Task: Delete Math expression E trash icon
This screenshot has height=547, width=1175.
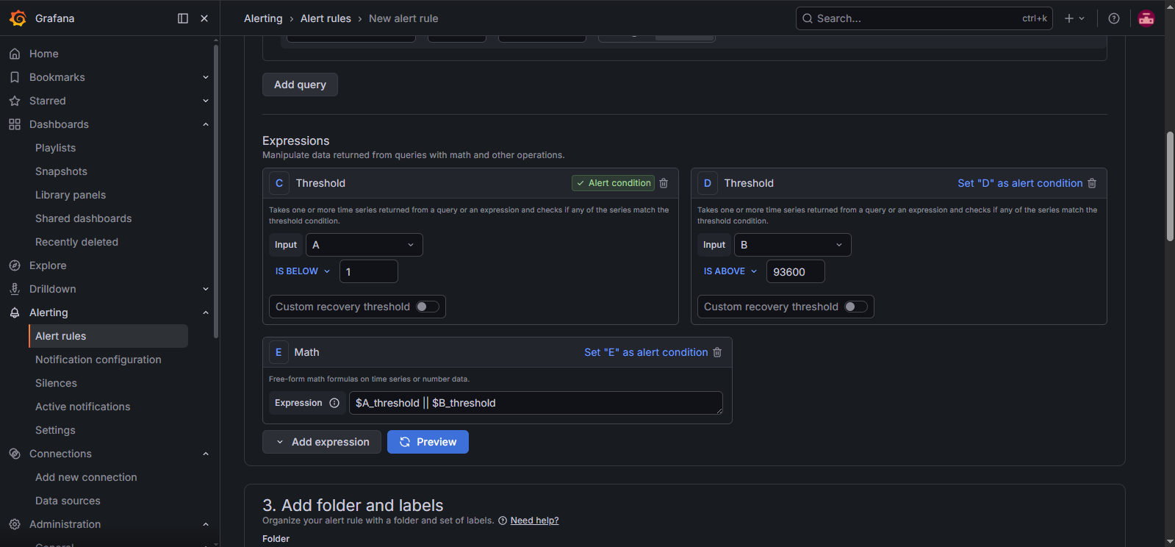Action: tap(717, 352)
